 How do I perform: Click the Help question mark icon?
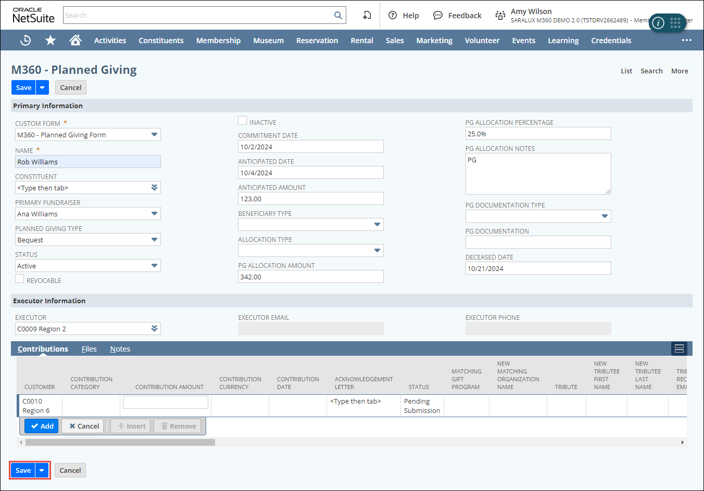pyautogui.click(x=393, y=16)
